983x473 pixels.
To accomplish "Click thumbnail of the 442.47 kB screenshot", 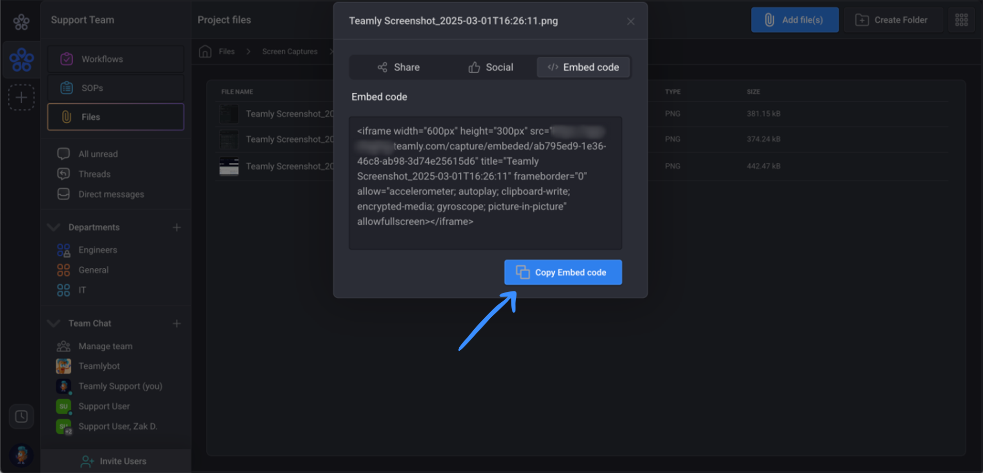I will (229, 167).
